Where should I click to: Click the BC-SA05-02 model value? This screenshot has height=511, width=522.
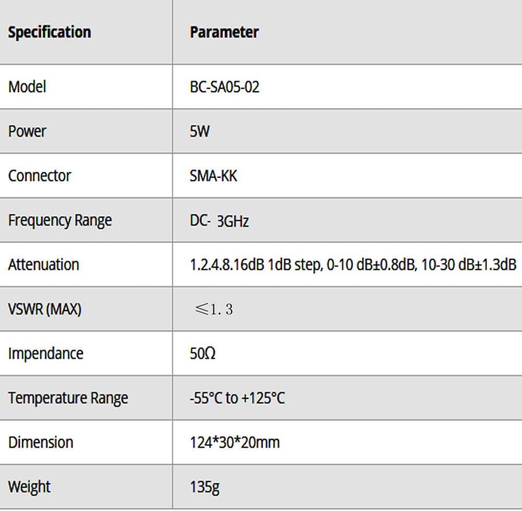224,87
